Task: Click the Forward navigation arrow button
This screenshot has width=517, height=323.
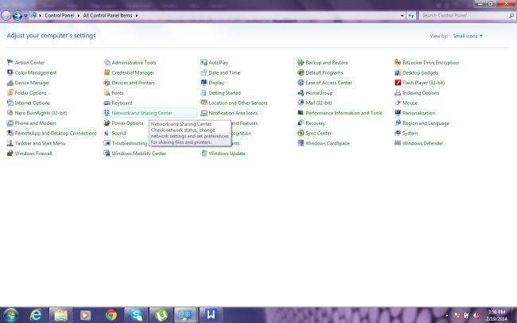Action: pyautogui.click(x=17, y=15)
